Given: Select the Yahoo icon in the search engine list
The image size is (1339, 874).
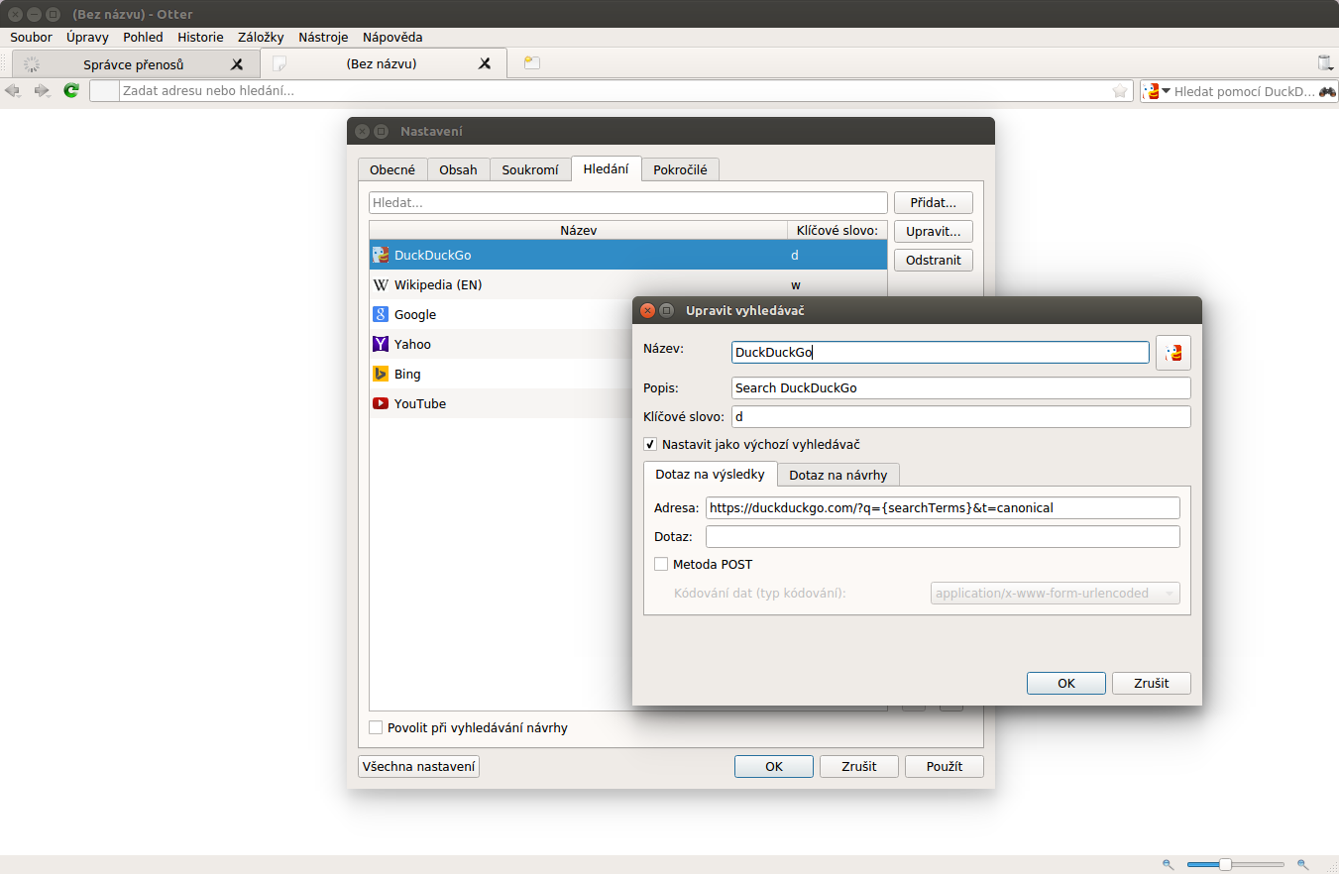Looking at the screenshot, I should pyautogui.click(x=381, y=344).
